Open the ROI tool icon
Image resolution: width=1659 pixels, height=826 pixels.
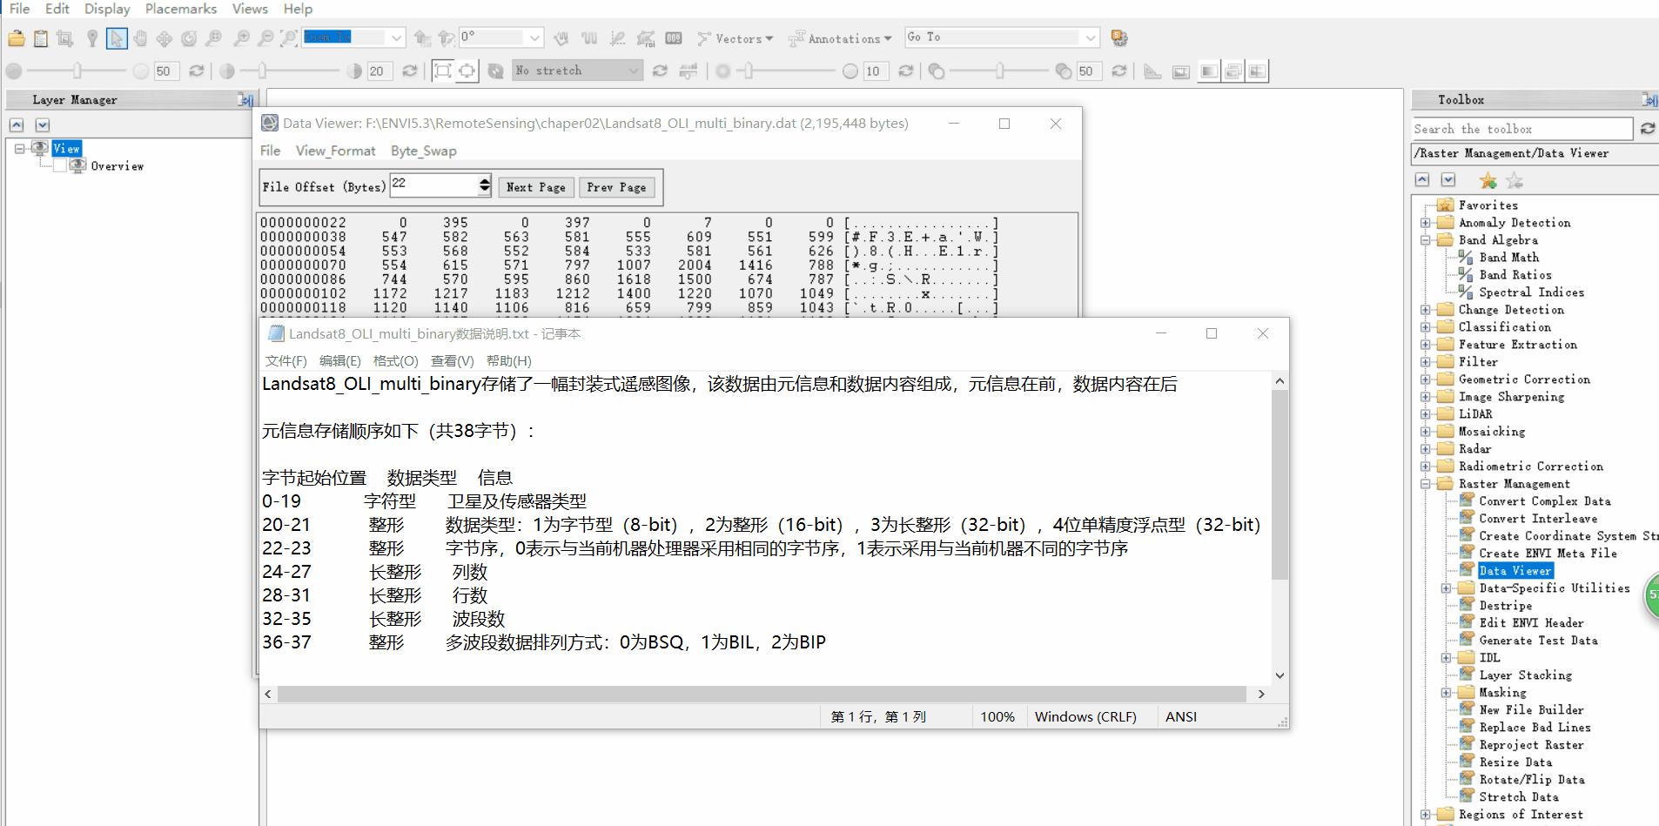point(646,38)
